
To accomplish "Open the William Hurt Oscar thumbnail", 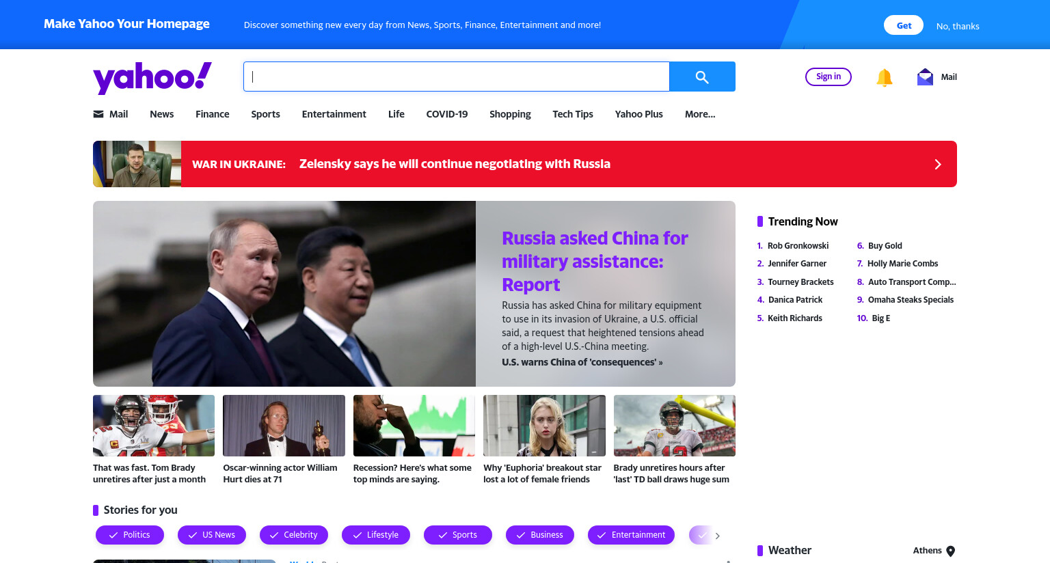I will click(x=284, y=426).
